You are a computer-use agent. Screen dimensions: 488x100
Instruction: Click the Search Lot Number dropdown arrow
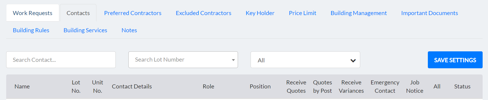[x=233, y=60]
